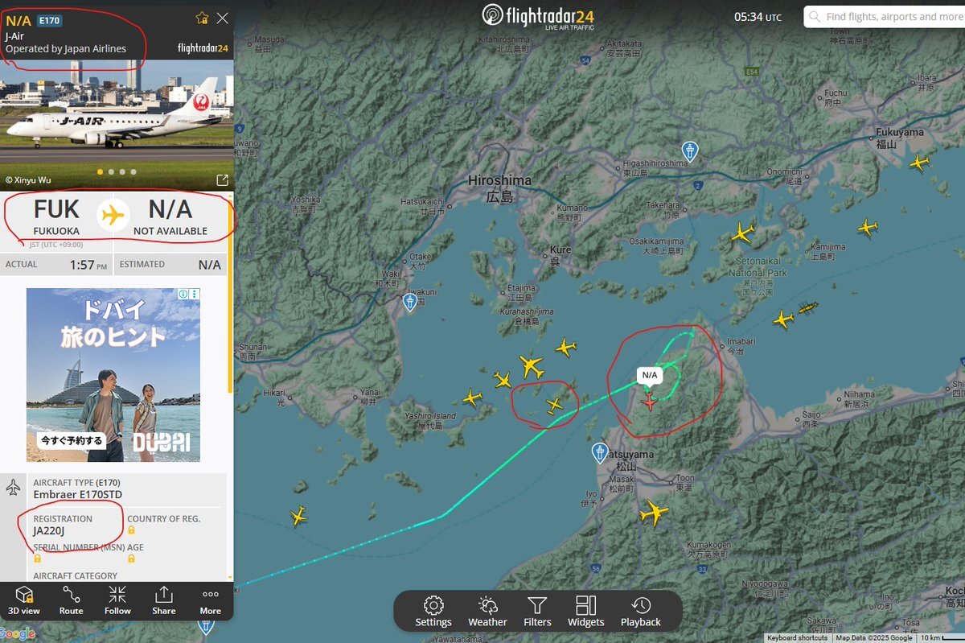
Task: Open Filters panel
Action: (x=537, y=612)
